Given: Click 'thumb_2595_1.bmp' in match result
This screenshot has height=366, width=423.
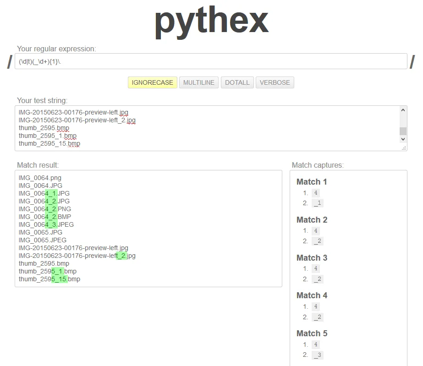Looking at the screenshot, I should click(x=48, y=271).
